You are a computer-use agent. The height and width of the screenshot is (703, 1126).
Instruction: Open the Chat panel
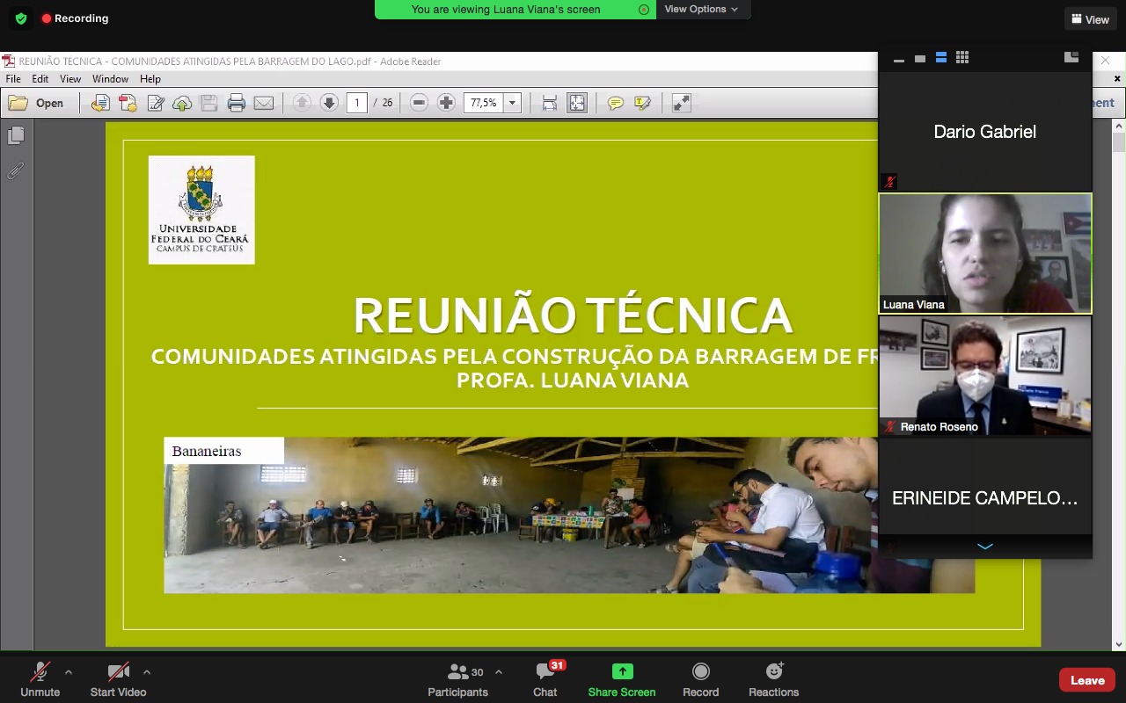(x=545, y=679)
